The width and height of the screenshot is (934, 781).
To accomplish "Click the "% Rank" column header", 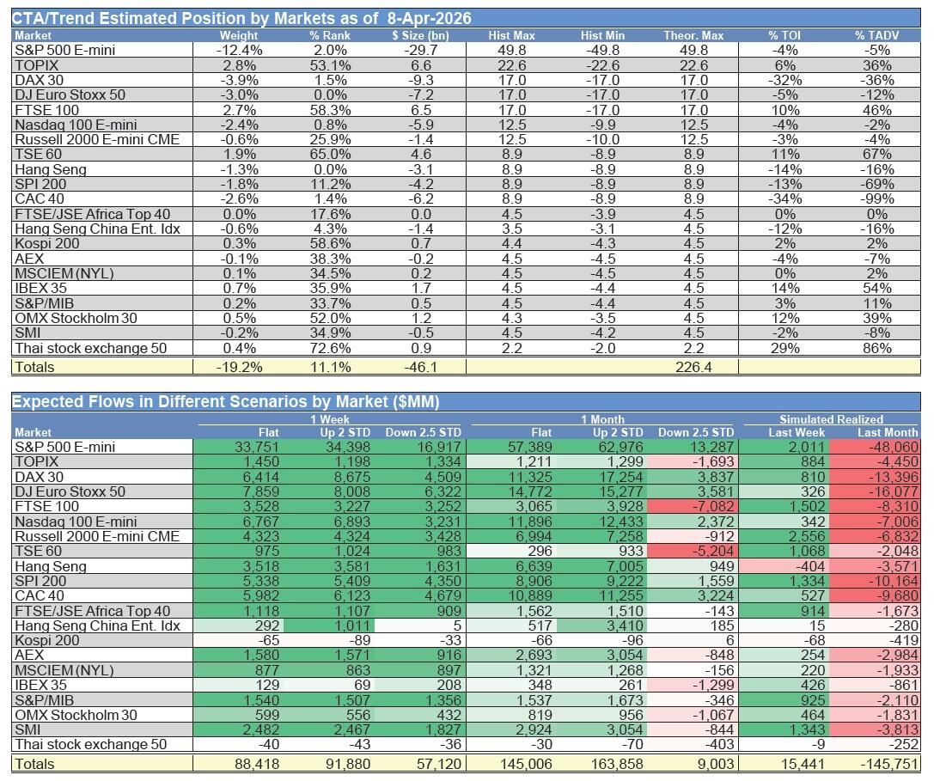I will click(x=326, y=35).
